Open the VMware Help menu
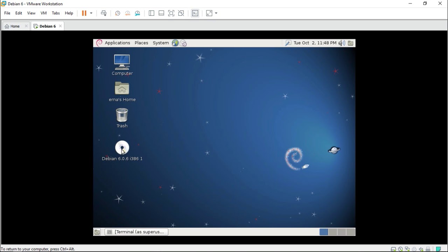This screenshot has width=448, height=252. (x=69, y=13)
